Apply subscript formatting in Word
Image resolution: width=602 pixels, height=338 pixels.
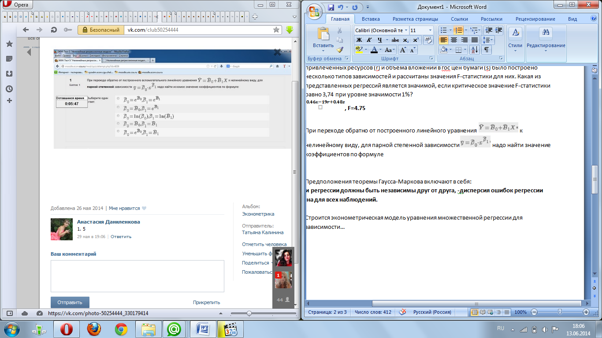[406, 40]
